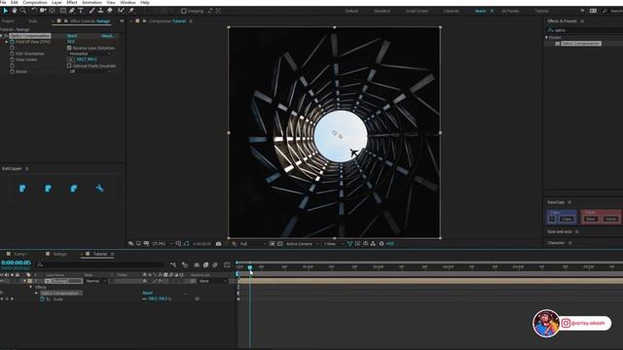Toggle View Center stopwatch
623x350 pixels.
(12, 59)
